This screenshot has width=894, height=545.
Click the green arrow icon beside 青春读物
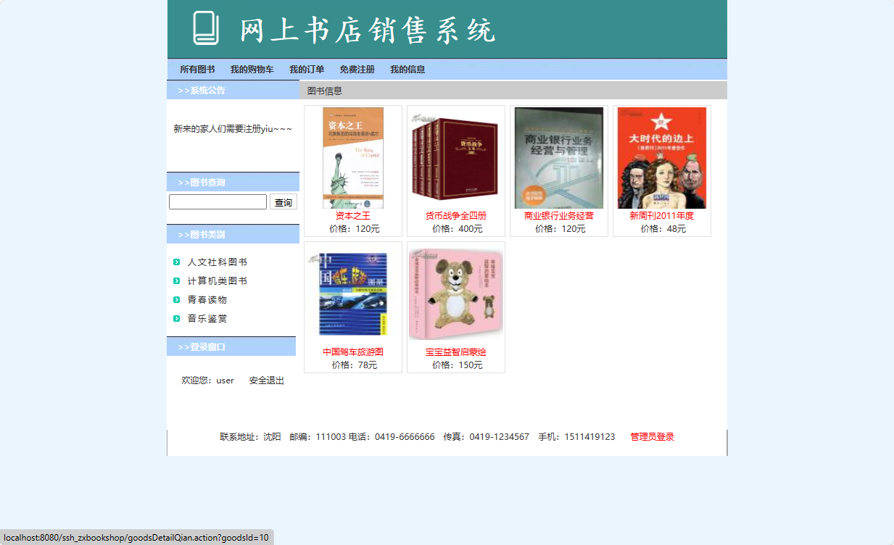(x=175, y=299)
